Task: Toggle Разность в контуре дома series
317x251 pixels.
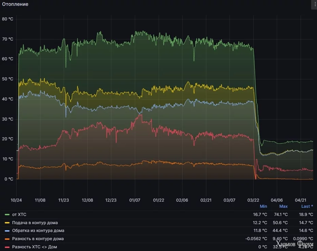Action: [x=38, y=239]
